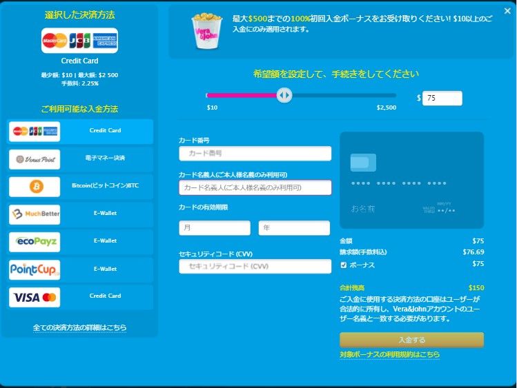The height and width of the screenshot is (388, 517).
Task: Select the MuchBetter E-Wallet label
Action: pyautogui.click(x=105, y=213)
